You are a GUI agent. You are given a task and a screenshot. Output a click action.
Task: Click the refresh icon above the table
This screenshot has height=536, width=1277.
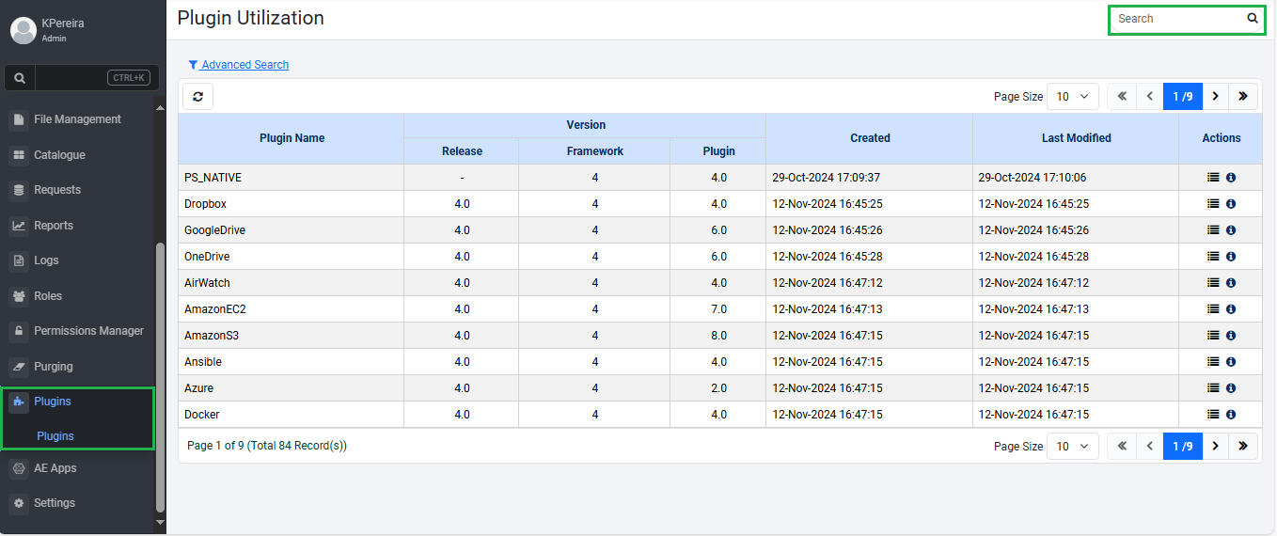coord(197,96)
